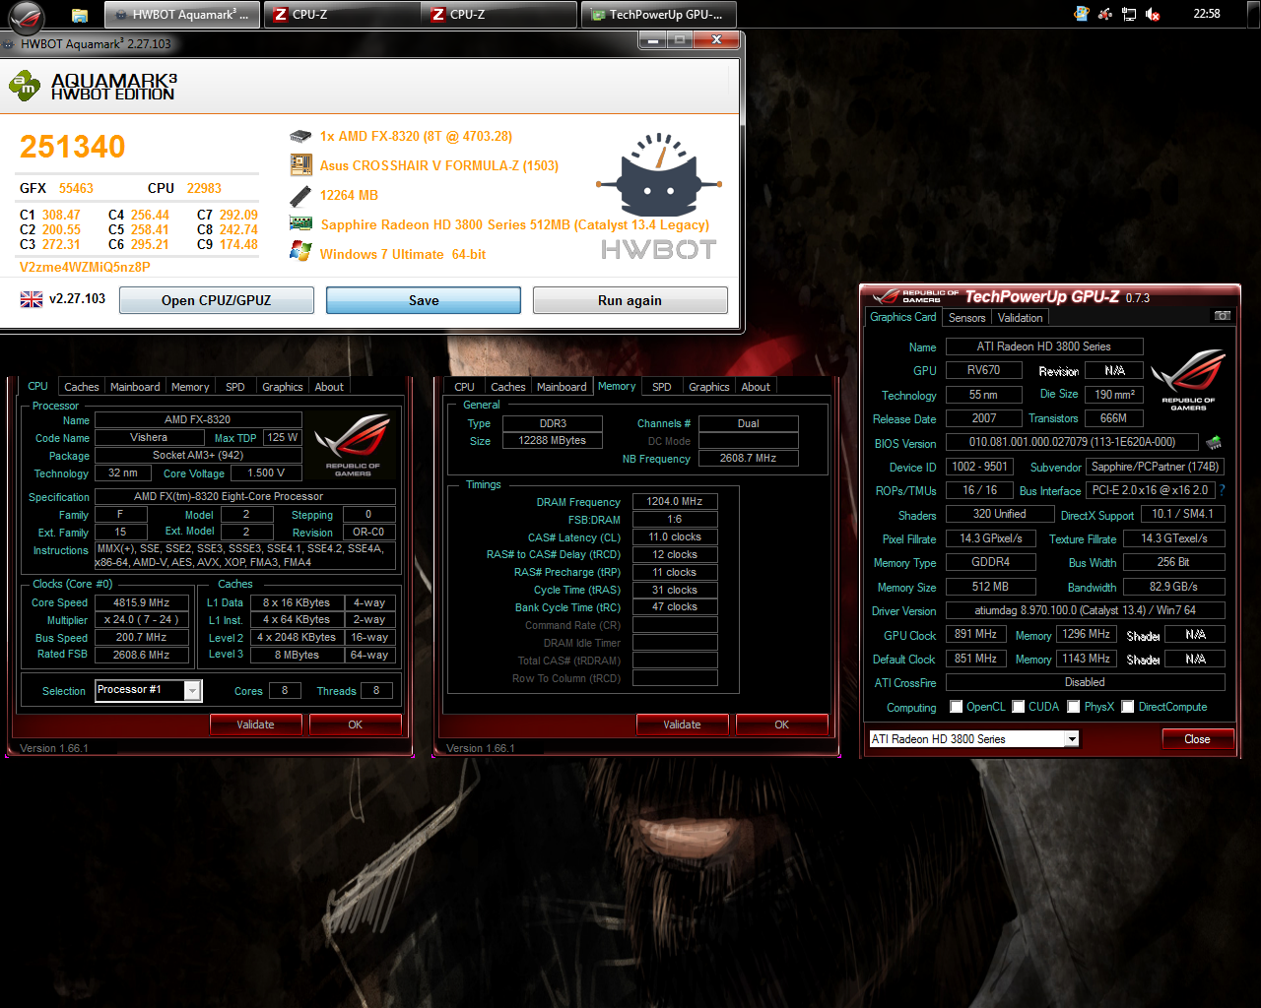1261x1008 pixels.
Task: Toggle DirectCompute checkbox in GPU-Z
Action: (1127, 707)
